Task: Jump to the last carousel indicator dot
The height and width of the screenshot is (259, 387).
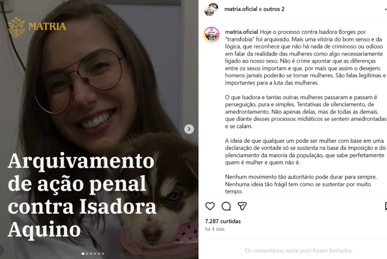Action: click(x=103, y=254)
